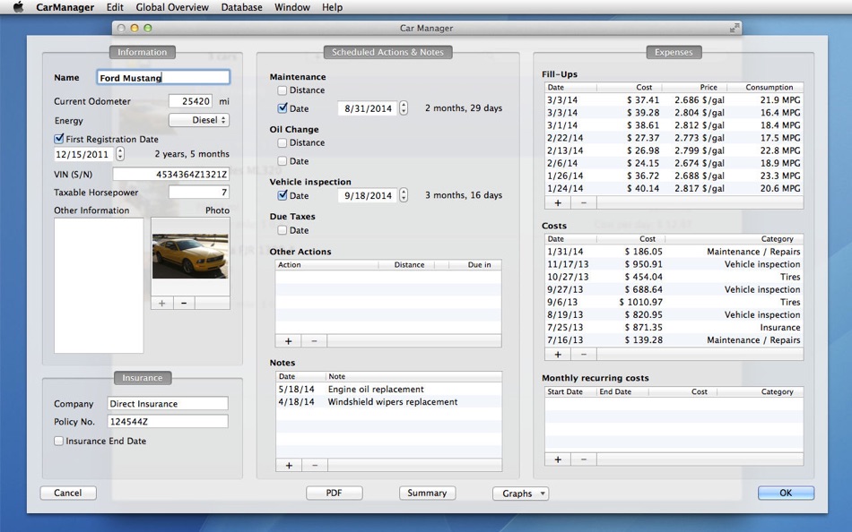852x532 pixels.
Task: Add entry under Other Actions table
Action: click(289, 341)
